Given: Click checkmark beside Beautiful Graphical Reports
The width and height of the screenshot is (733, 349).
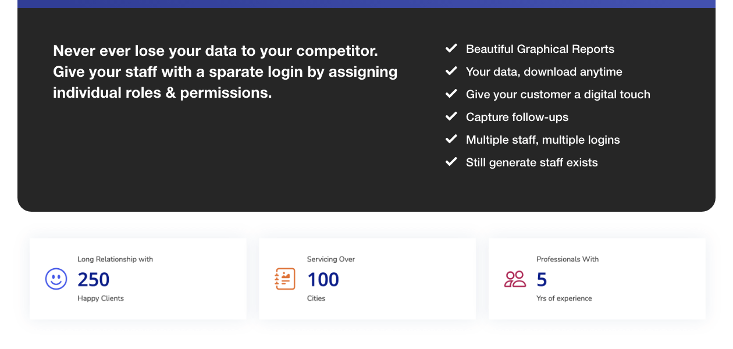Looking at the screenshot, I should pos(451,48).
